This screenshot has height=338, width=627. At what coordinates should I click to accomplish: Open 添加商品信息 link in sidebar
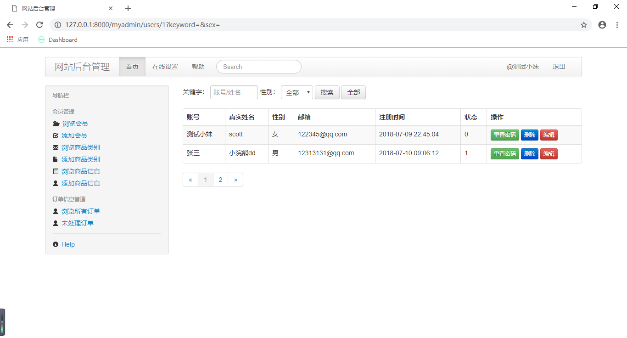tap(81, 184)
